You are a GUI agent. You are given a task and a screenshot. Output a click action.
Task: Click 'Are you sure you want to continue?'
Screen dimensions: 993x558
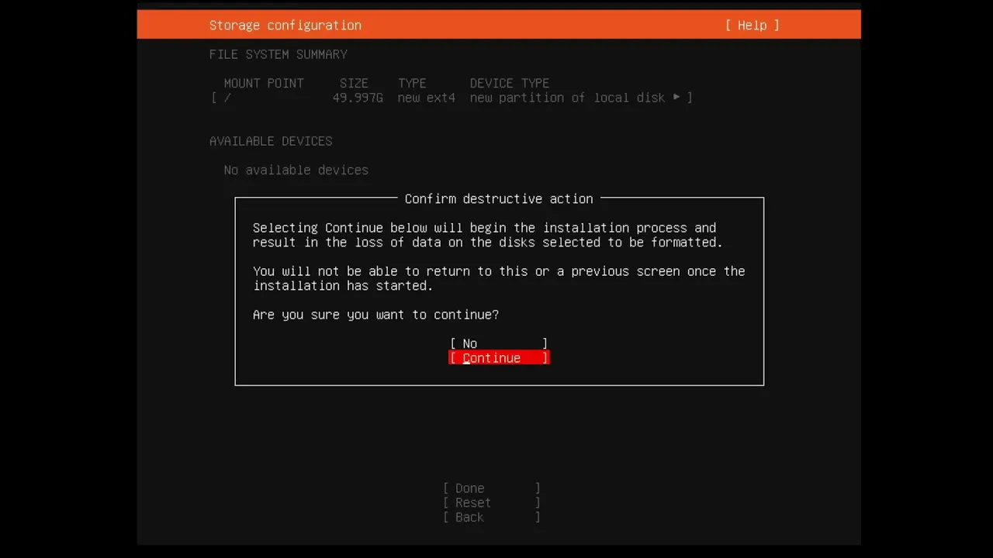point(375,315)
